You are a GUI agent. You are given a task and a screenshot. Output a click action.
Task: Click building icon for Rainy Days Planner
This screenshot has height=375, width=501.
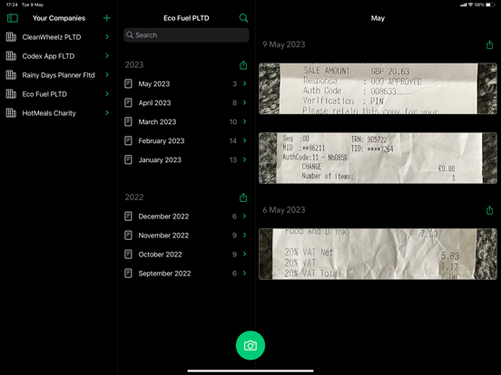coord(11,75)
